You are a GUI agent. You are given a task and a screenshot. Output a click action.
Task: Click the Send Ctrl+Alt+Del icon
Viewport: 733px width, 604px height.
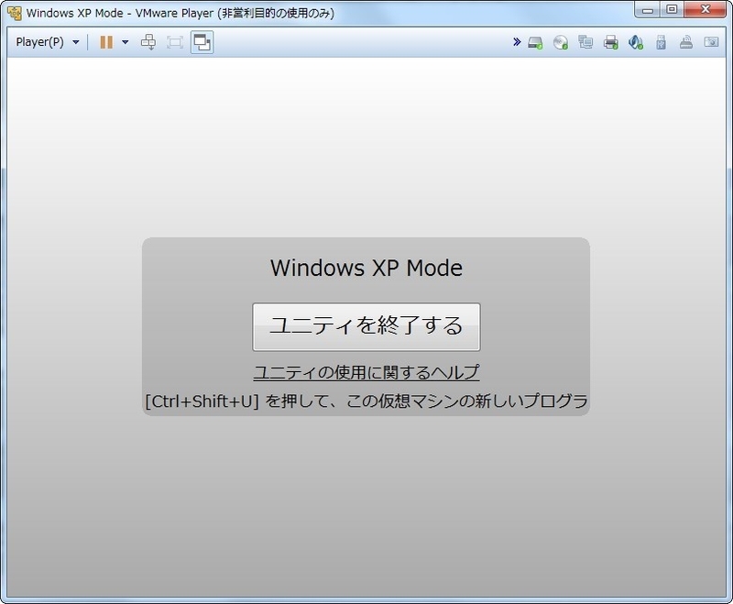pos(148,42)
